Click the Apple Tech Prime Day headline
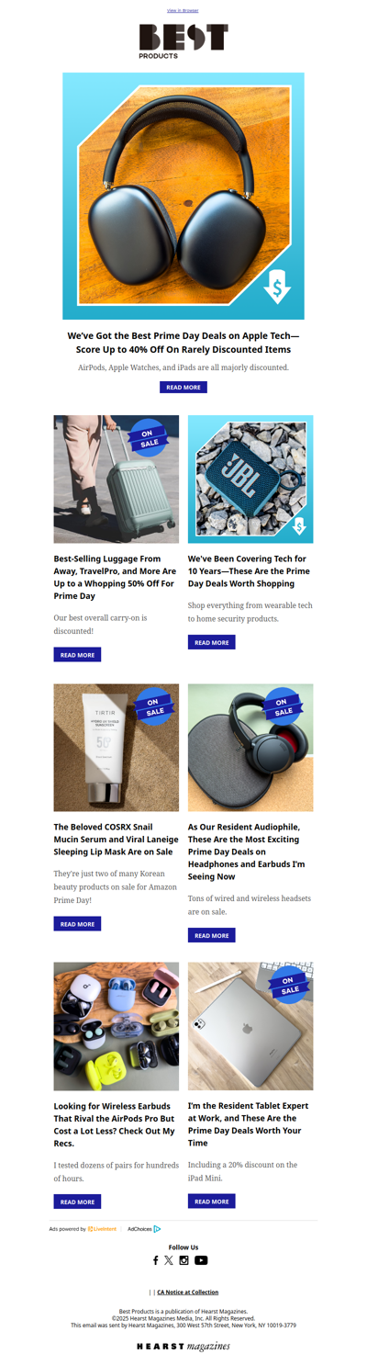Image resolution: width=367 pixels, height=1365 pixels. point(183,343)
